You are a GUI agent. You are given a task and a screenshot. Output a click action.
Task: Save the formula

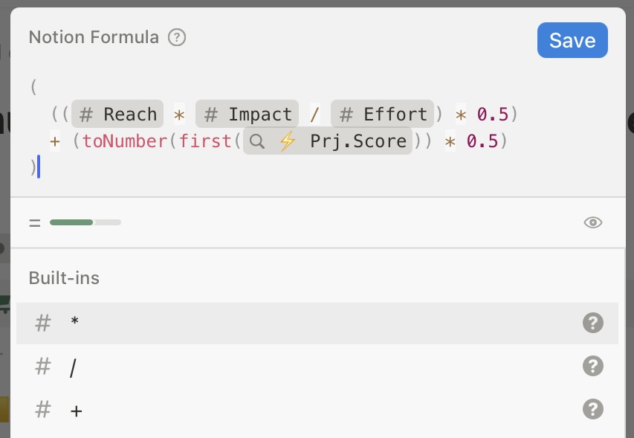click(x=572, y=40)
